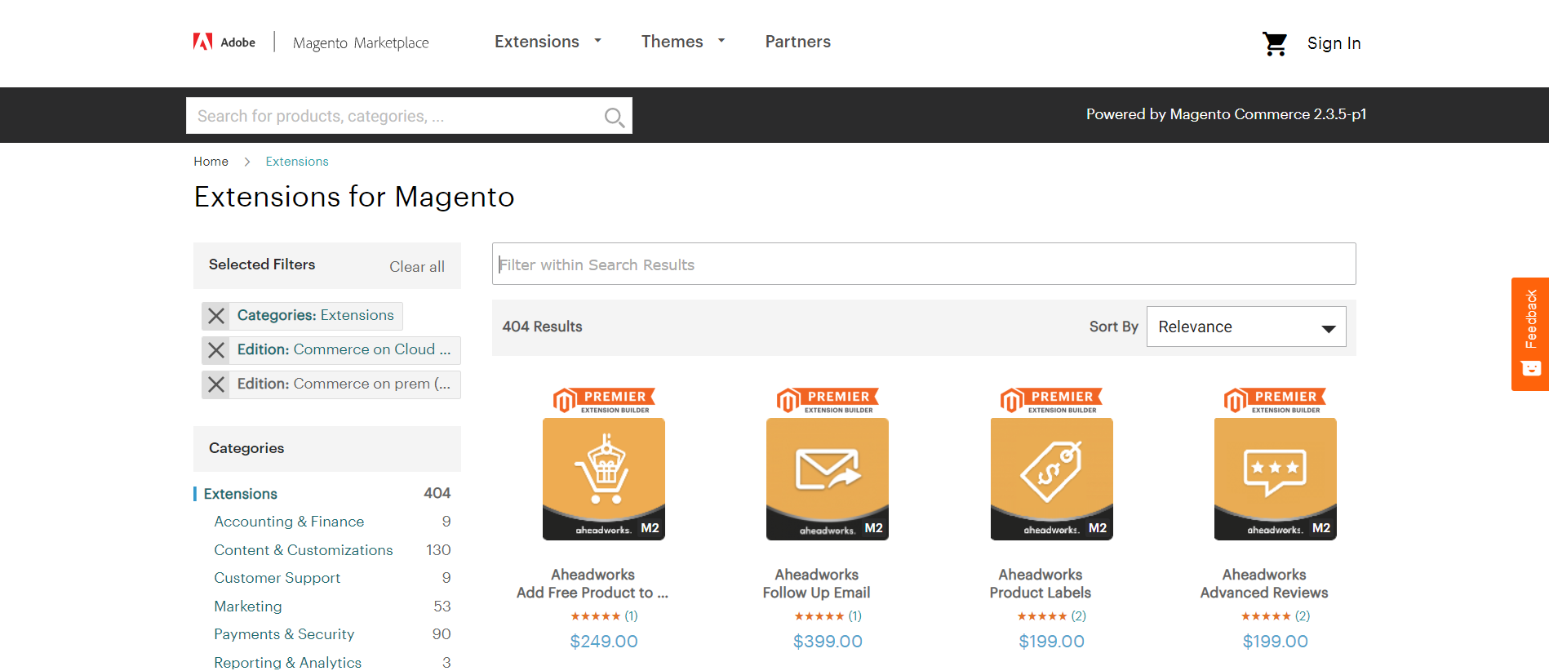Click the Extensions breadcrumb link
The image size is (1549, 671).
pyautogui.click(x=297, y=162)
